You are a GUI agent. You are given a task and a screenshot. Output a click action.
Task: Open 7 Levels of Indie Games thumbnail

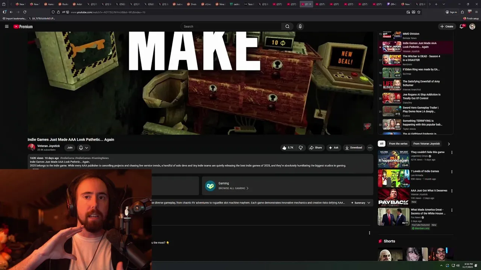pos(393,178)
